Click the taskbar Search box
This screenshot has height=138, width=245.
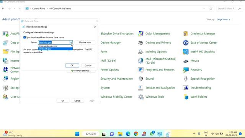click(x=91, y=134)
